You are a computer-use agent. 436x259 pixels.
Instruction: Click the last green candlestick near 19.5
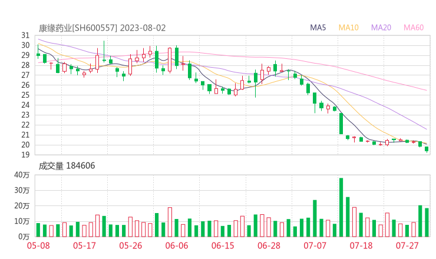(x=427, y=150)
